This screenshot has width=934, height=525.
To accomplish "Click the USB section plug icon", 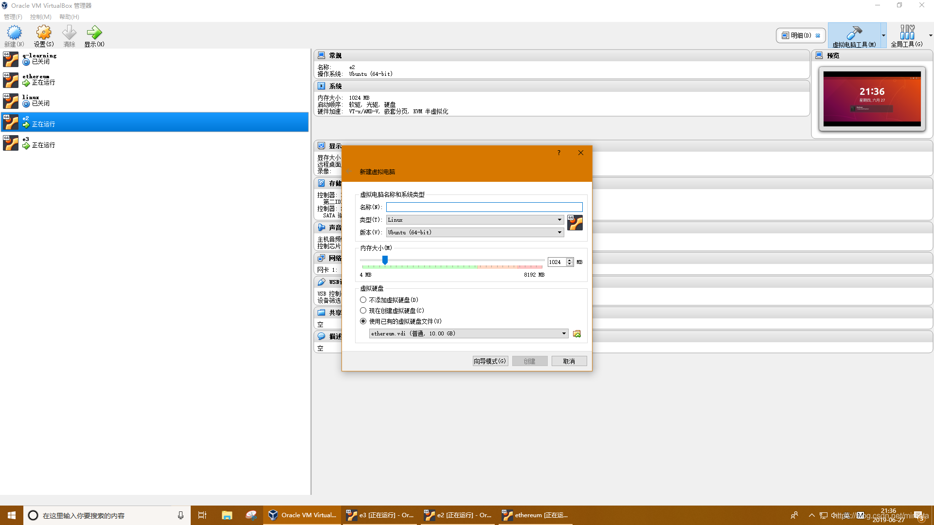I will click(321, 282).
